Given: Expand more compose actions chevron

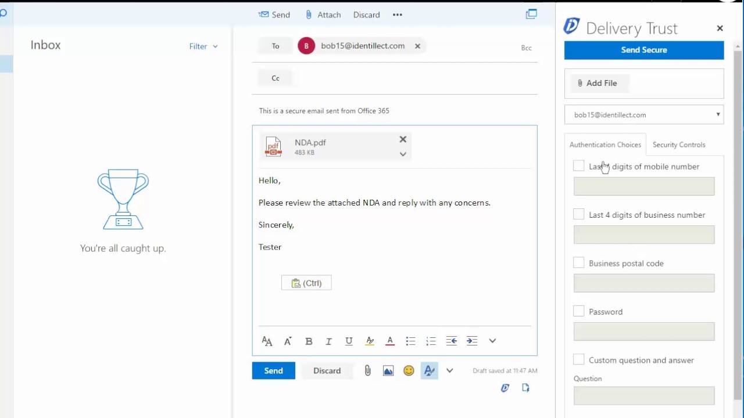Looking at the screenshot, I should click(x=450, y=370).
